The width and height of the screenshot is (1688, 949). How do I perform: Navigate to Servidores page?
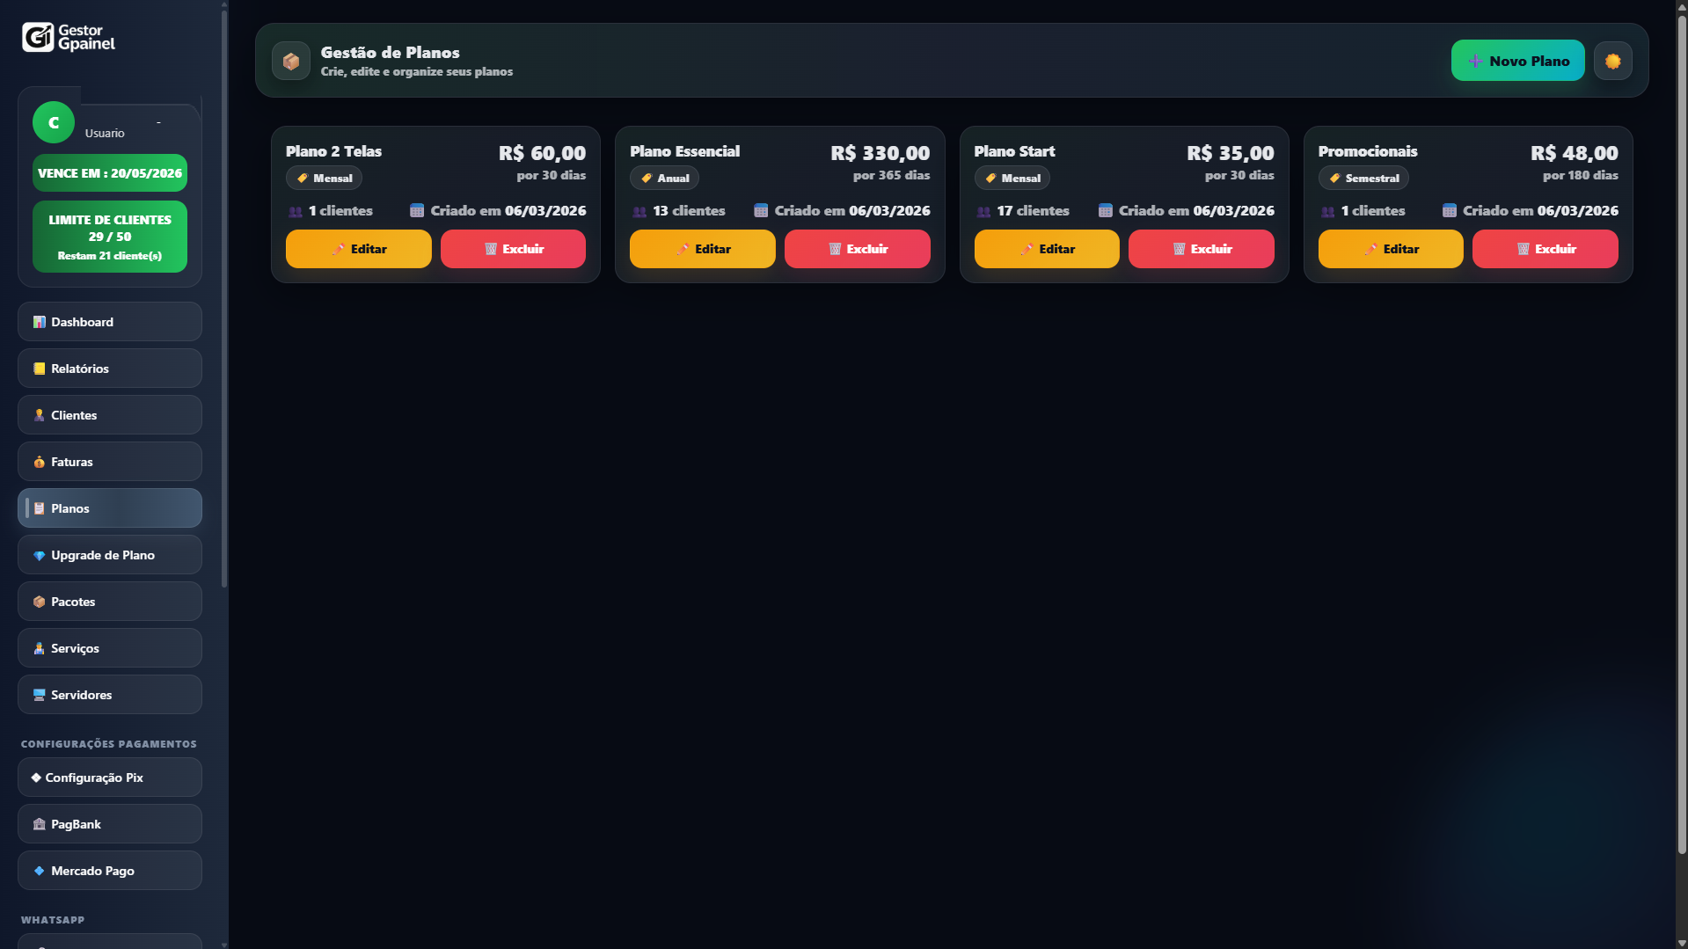110,695
